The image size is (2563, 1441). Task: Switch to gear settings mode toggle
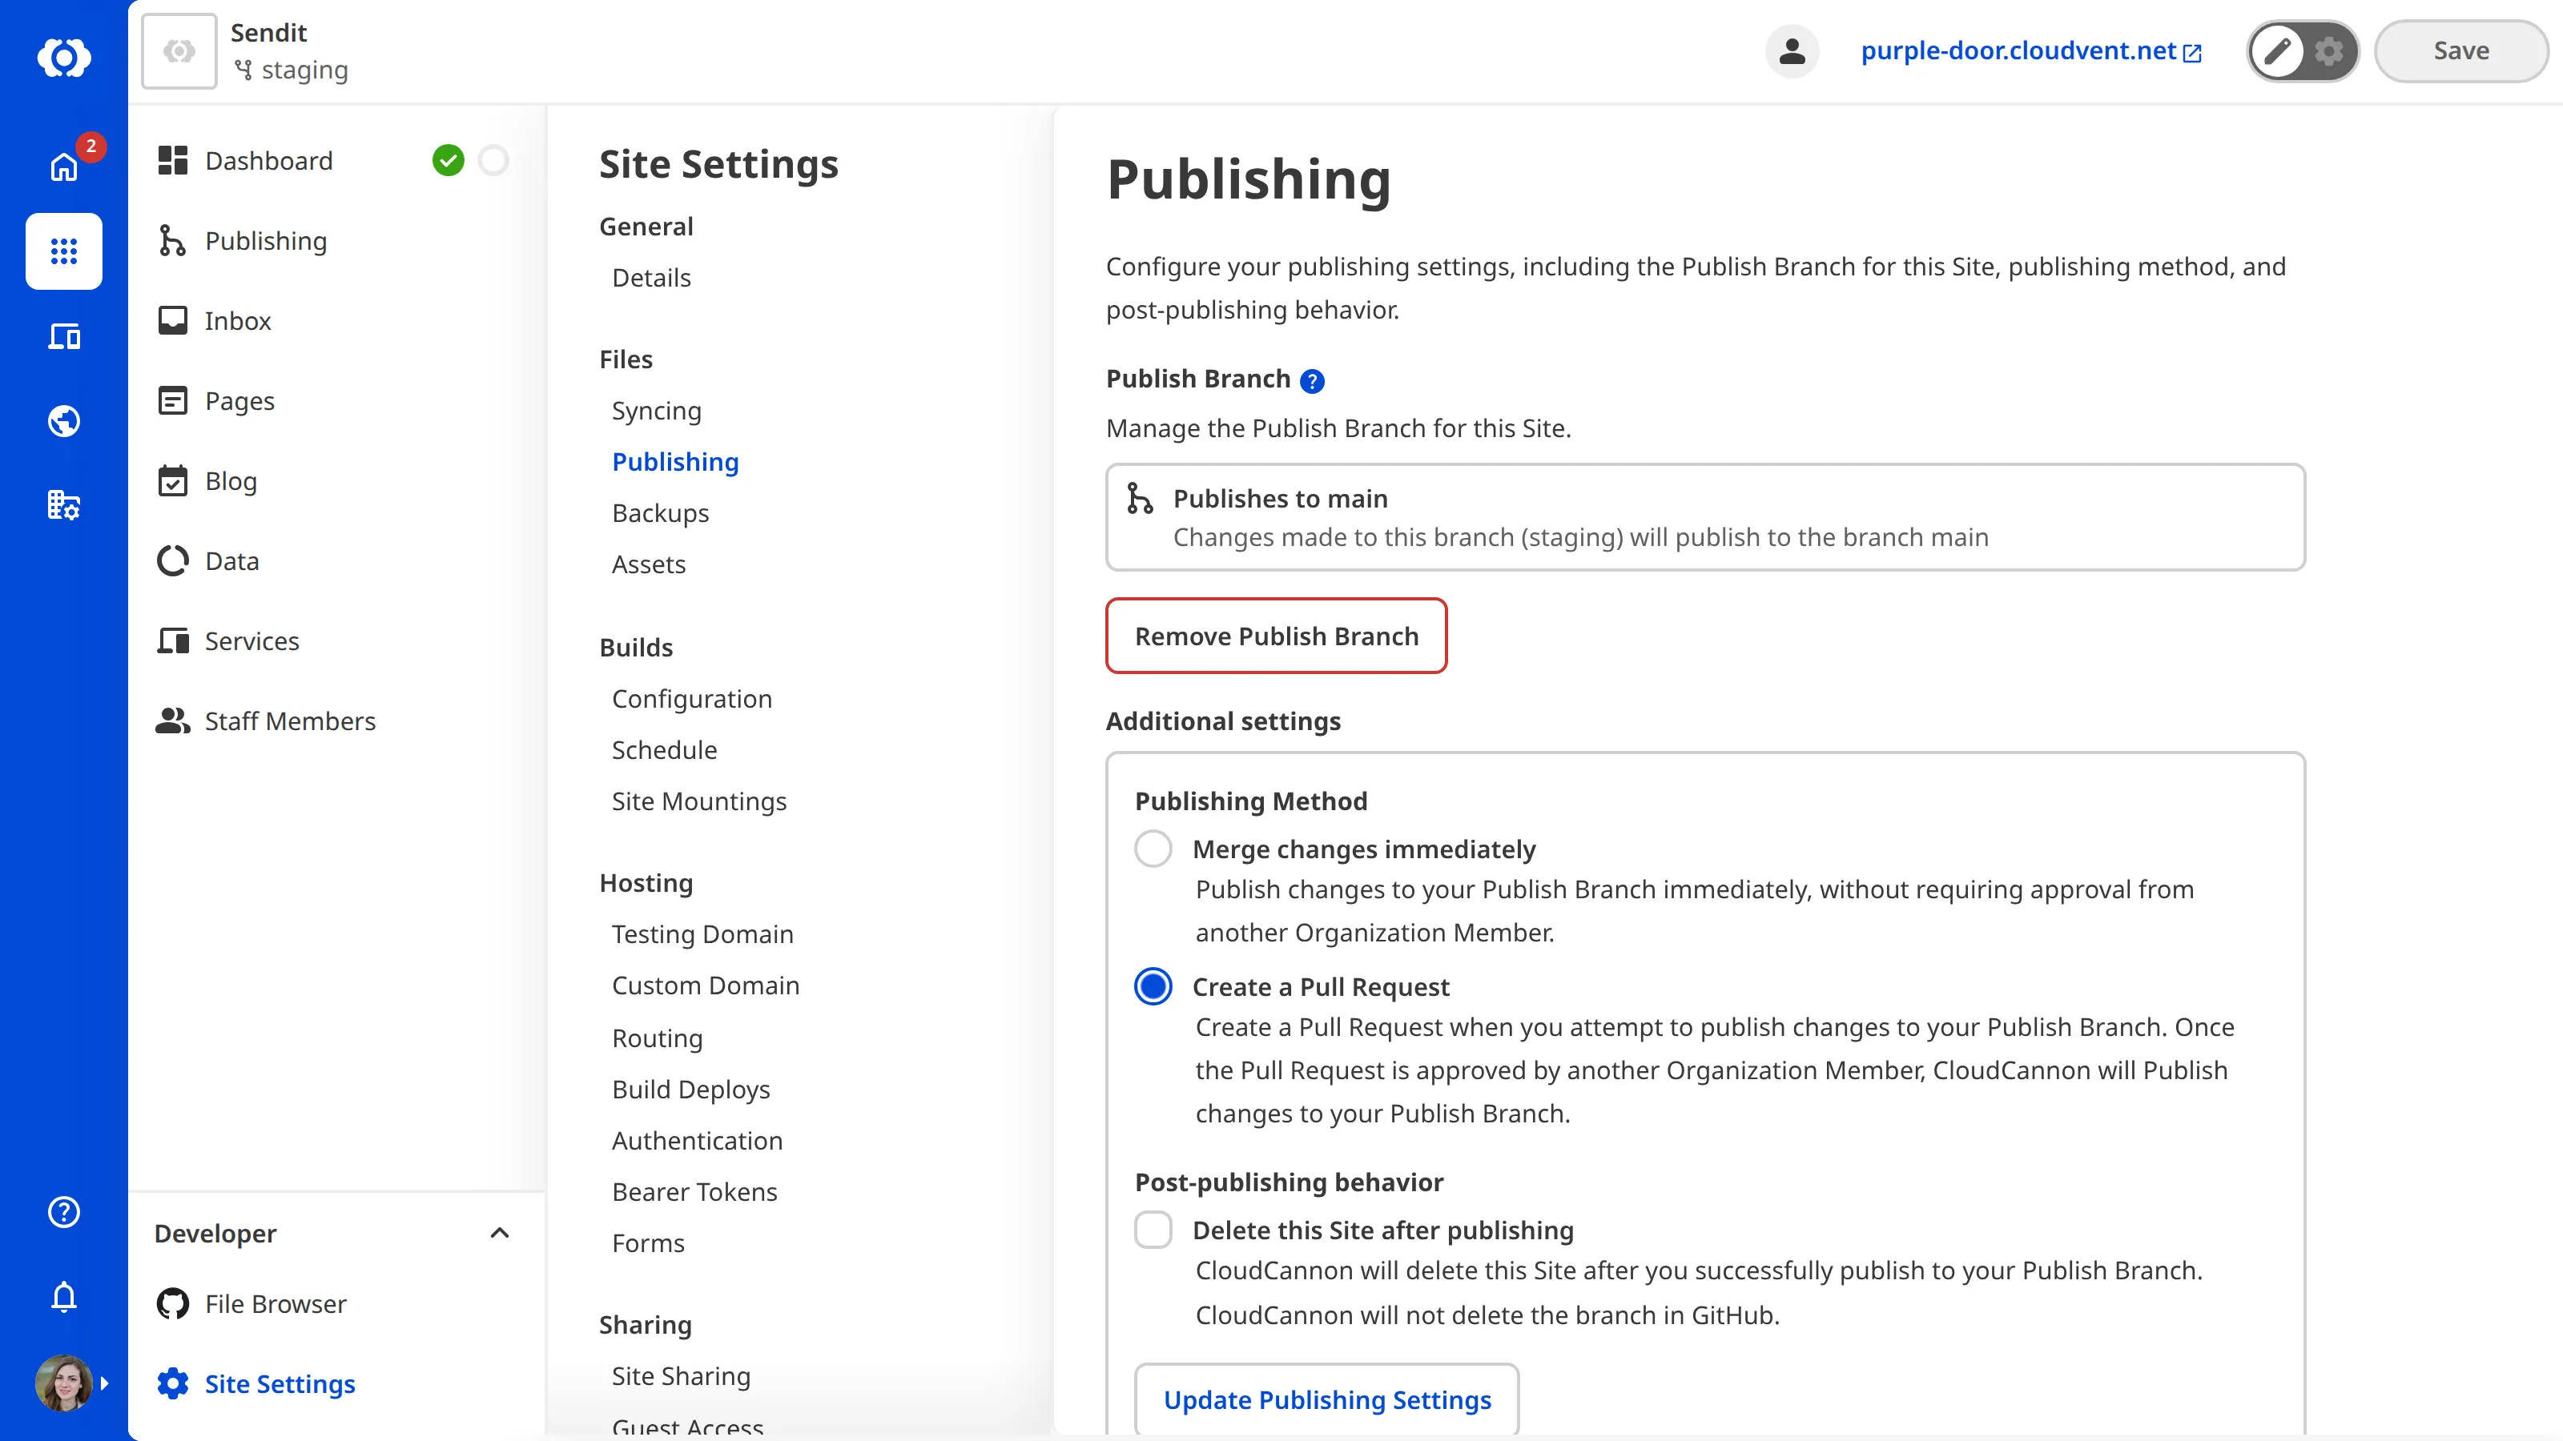tap(2329, 50)
